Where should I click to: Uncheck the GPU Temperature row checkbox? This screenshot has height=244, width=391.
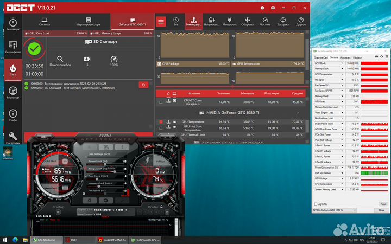161,122
